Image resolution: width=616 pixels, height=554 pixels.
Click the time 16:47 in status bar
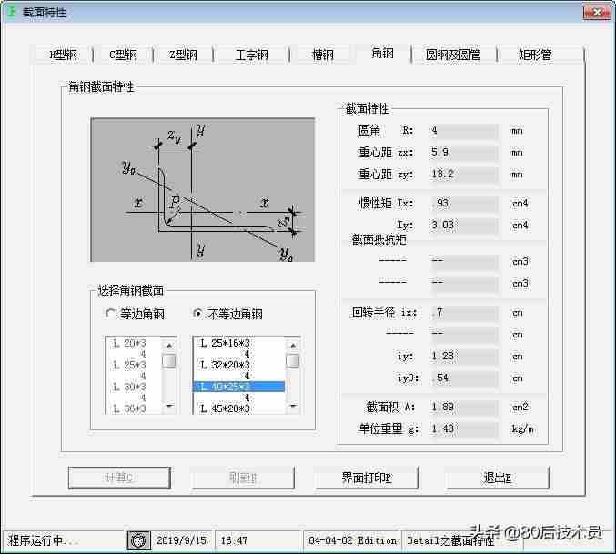pyautogui.click(x=234, y=540)
